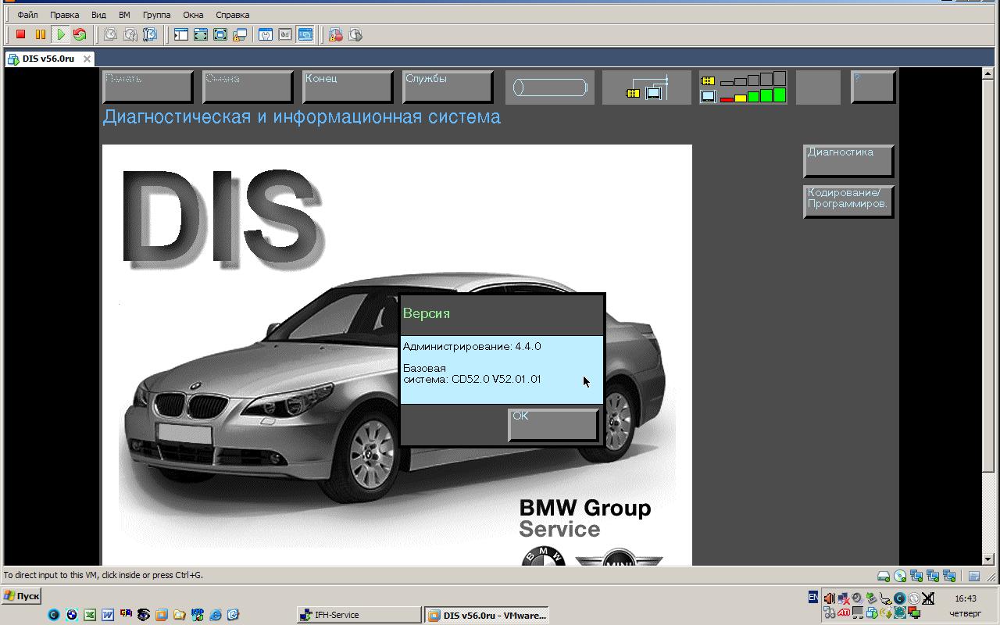Open the Справка menu
The image size is (1000, 625).
click(x=232, y=15)
